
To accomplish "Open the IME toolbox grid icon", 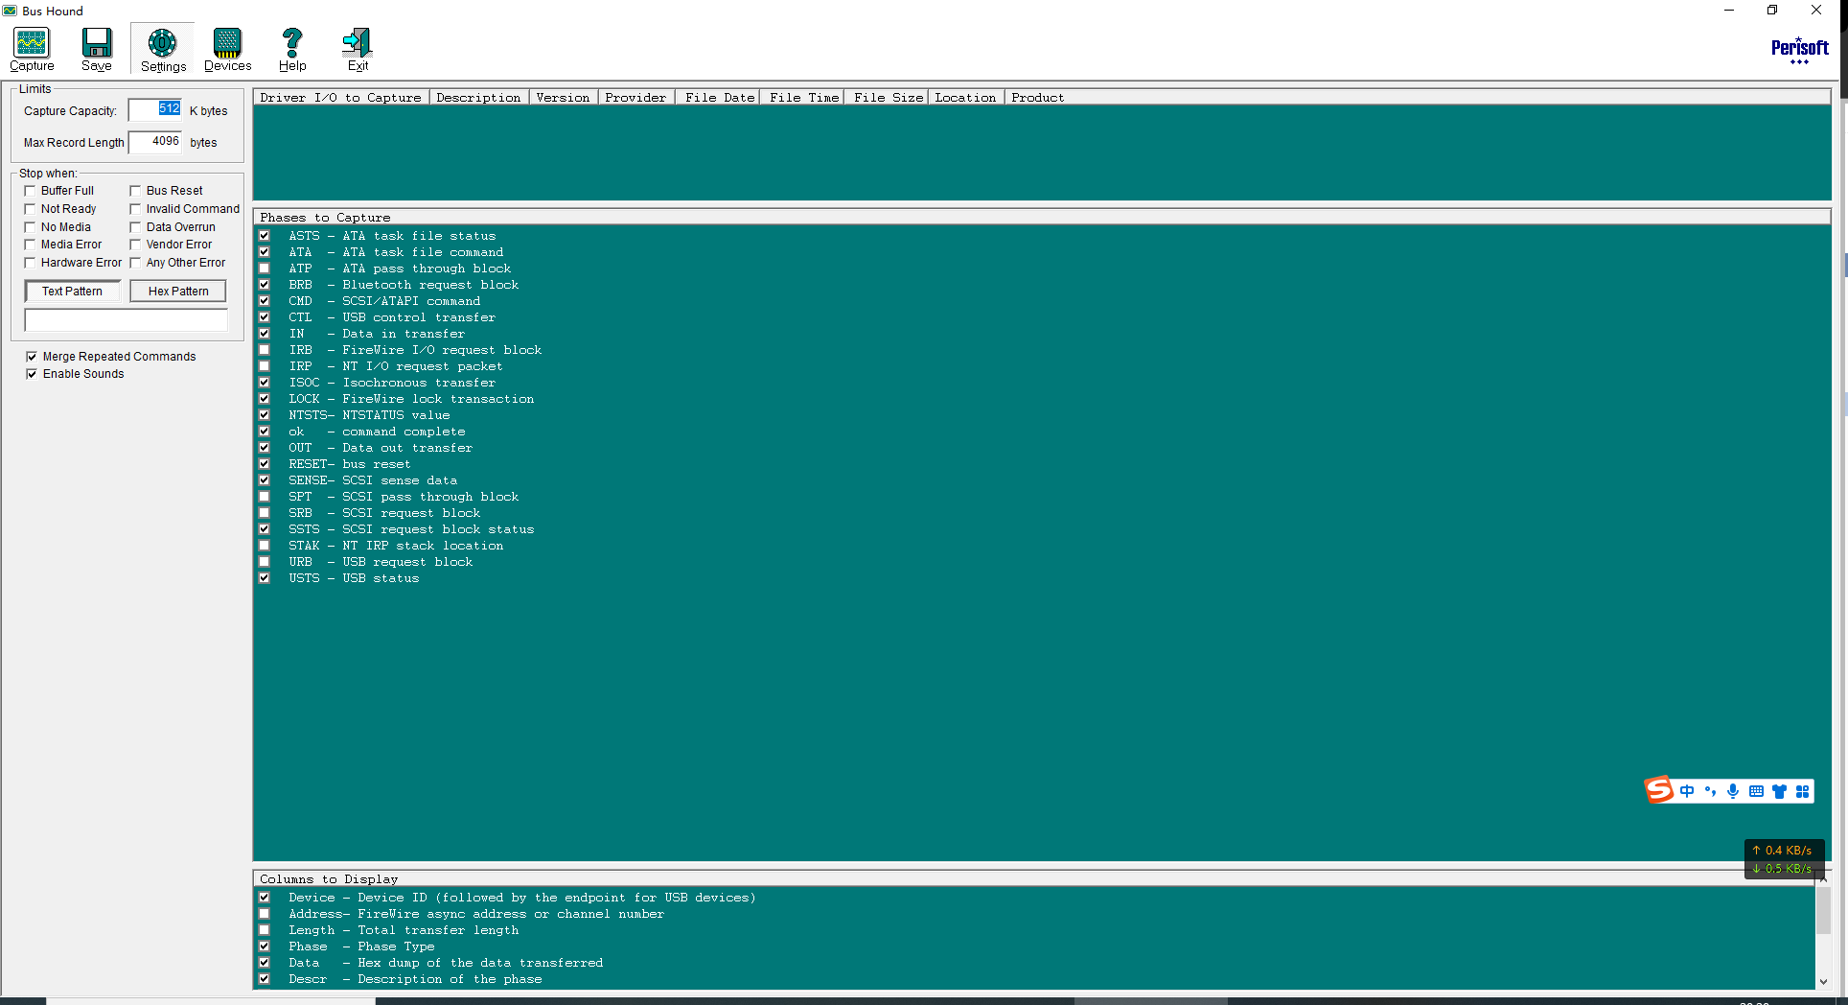I will click(x=1802, y=791).
